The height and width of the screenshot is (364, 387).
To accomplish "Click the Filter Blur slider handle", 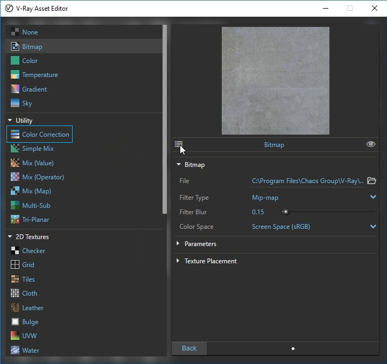I will point(285,212).
